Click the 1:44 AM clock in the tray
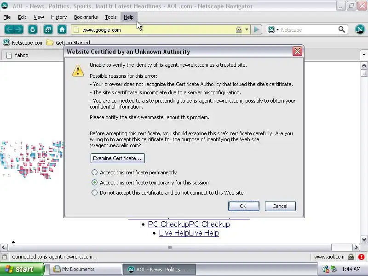 point(351,269)
